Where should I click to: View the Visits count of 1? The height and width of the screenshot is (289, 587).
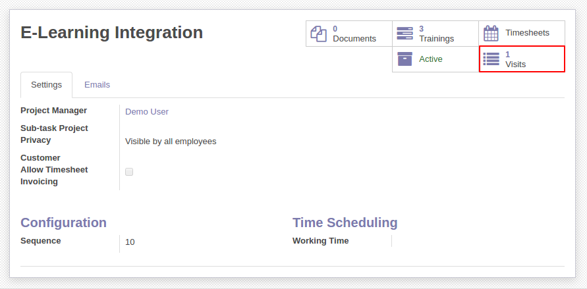tap(508, 55)
